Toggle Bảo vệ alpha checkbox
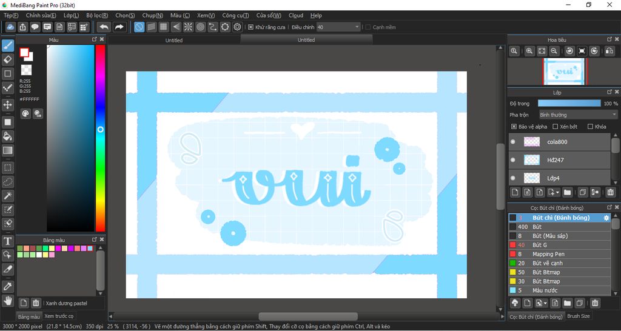The height and width of the screenshot is (331, 621). 514,127
